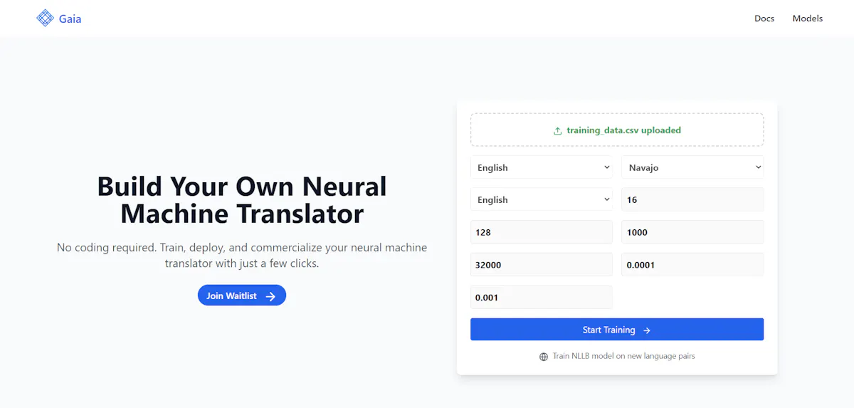
Task: Click the Gaia diamond logo icon
Action: [45, 18]
